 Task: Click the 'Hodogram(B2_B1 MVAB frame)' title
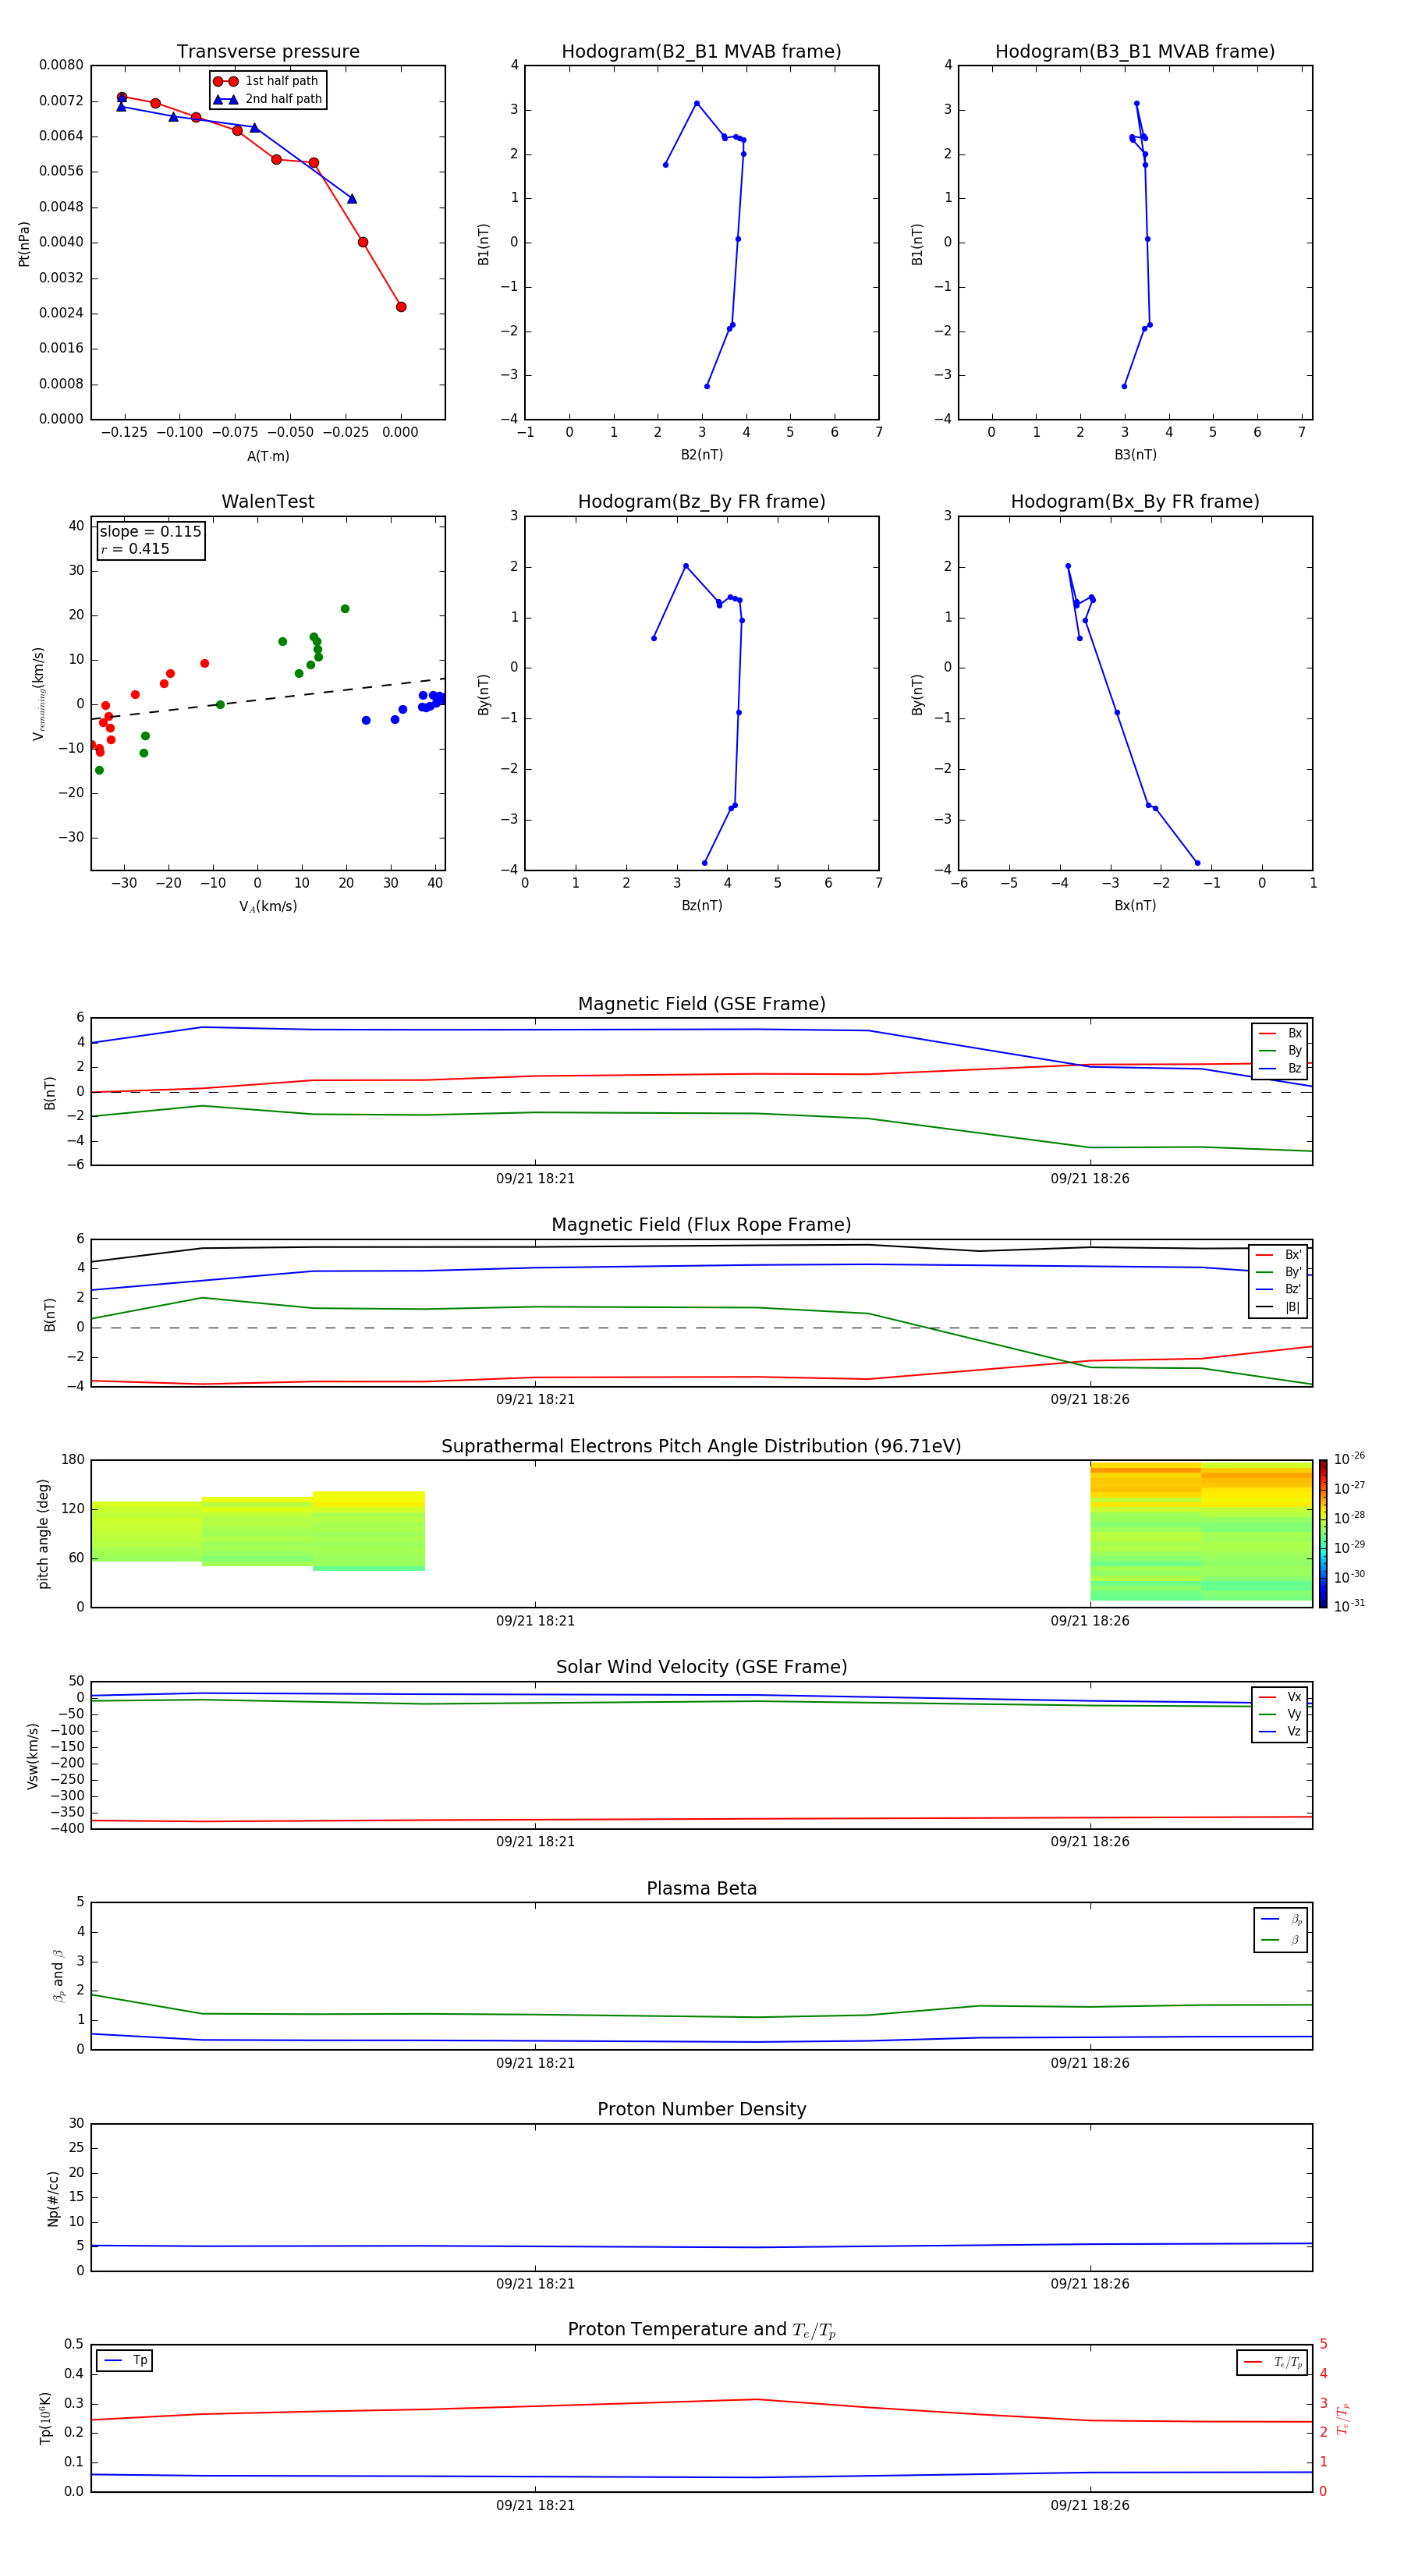pos(701,52)
